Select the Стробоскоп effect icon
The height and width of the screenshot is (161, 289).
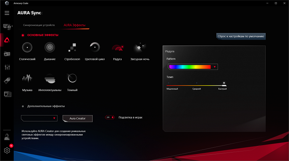tap(72, 47)
